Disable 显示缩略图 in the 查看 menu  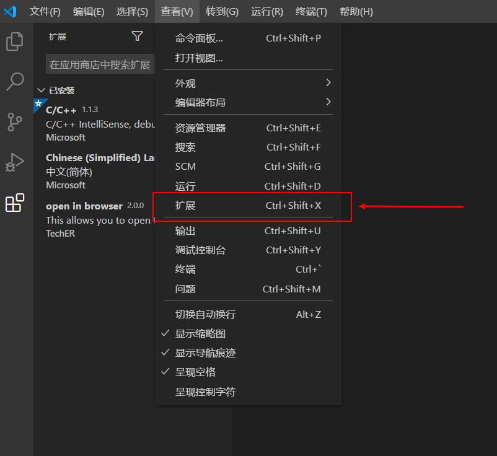click(x=205, y=333)
